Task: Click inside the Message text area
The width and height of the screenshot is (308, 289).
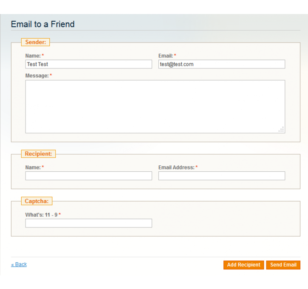Action: point(155,107)
